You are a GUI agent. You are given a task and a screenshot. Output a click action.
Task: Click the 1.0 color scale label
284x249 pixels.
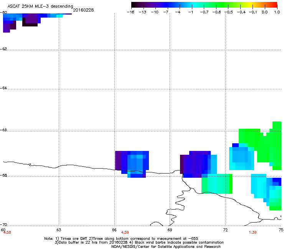277,12
